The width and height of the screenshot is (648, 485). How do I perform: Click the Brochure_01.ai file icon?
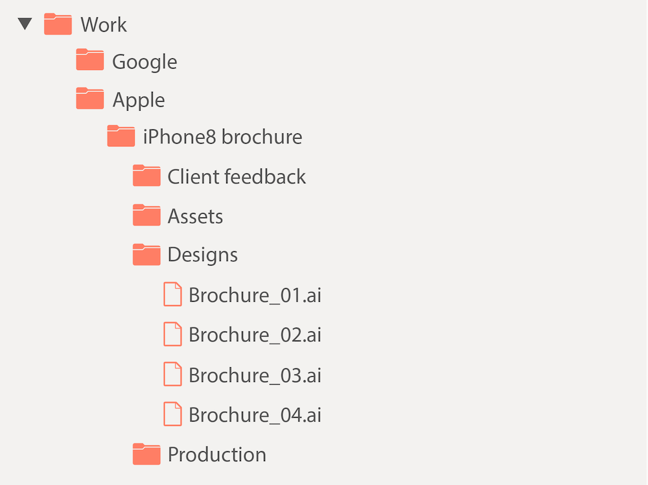pos(172,295)
